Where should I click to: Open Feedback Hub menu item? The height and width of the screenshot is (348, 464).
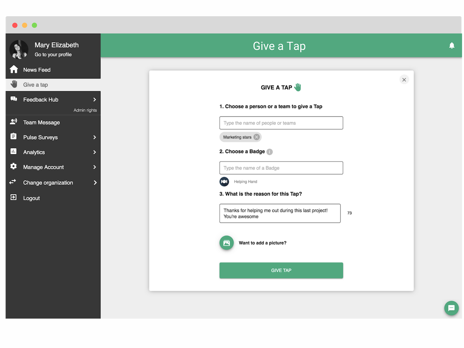53,99
